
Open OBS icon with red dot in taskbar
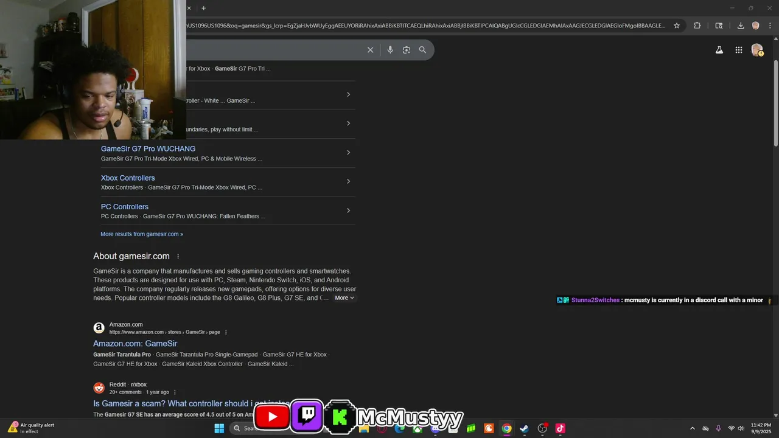click(542, 428)
